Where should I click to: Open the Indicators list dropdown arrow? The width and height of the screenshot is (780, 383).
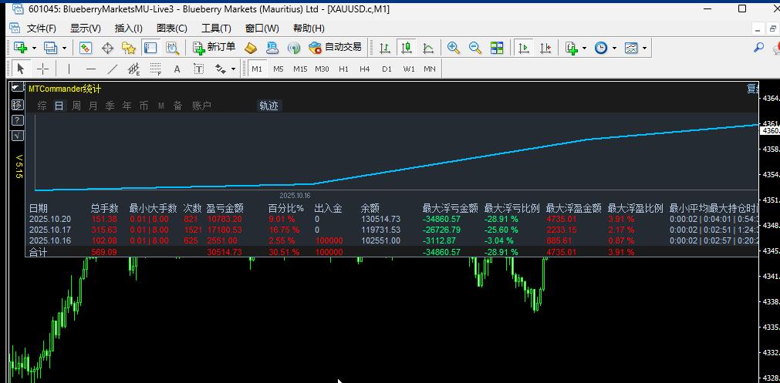click(x=585, y=49)
